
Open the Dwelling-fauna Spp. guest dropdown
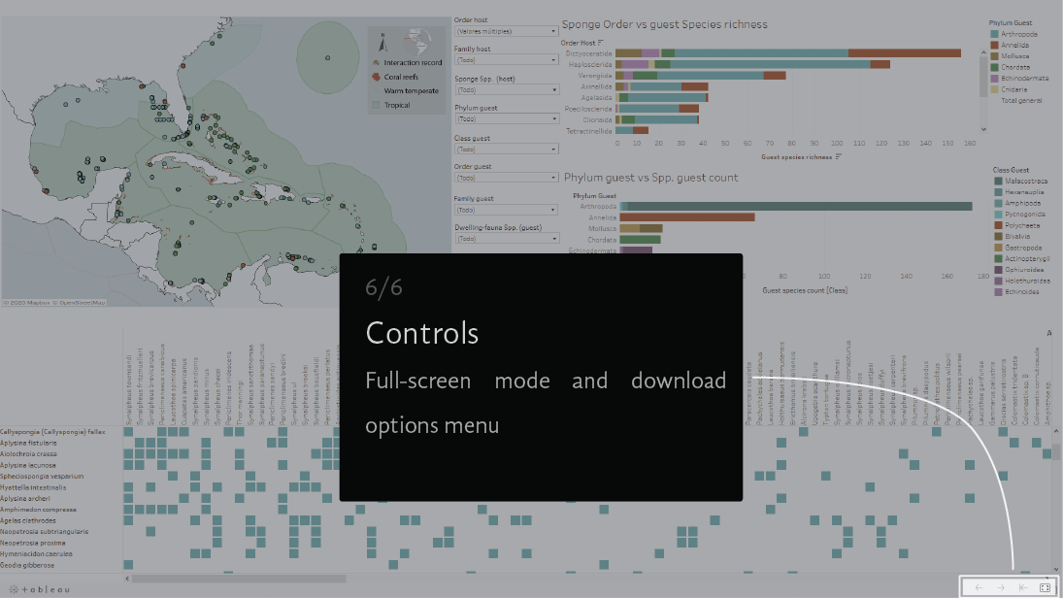506,239
